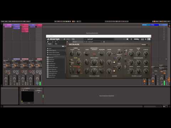The height and width of the screenshot is (128, 171).
Task: Click the Reaktor save disk icon
Action: pyautogui.click(x=127, y=39)
